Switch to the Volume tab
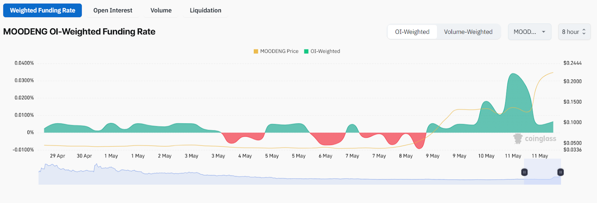 (x=161, y=10)
